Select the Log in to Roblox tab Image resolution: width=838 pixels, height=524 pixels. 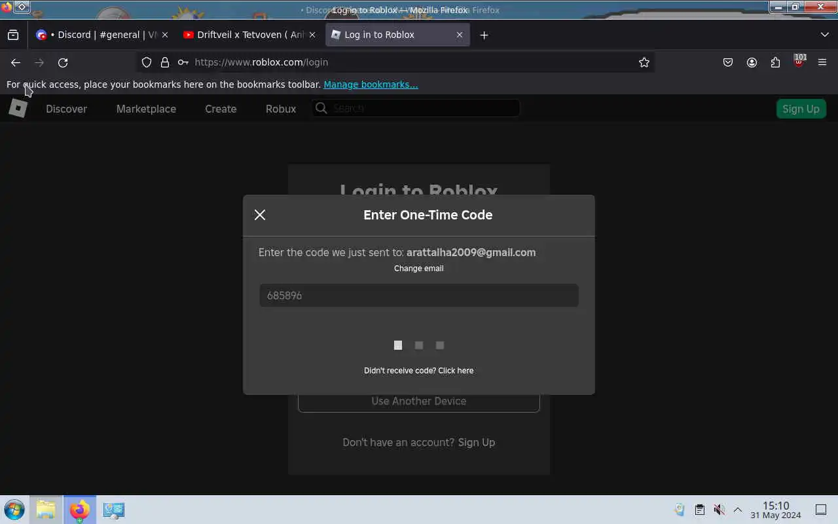[397, 35]
